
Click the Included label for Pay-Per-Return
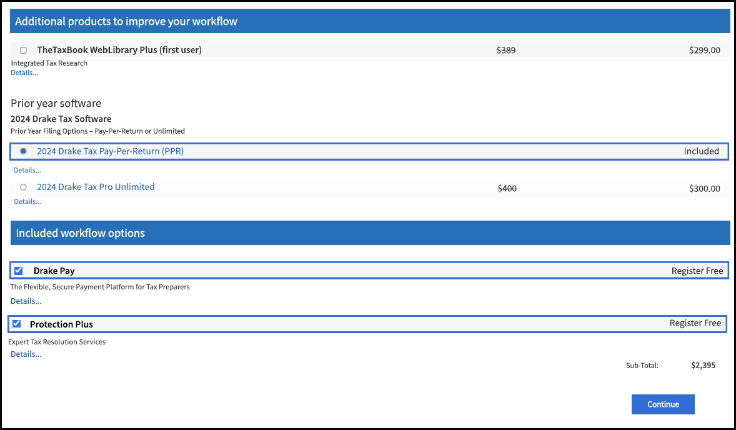pos(701,151)
